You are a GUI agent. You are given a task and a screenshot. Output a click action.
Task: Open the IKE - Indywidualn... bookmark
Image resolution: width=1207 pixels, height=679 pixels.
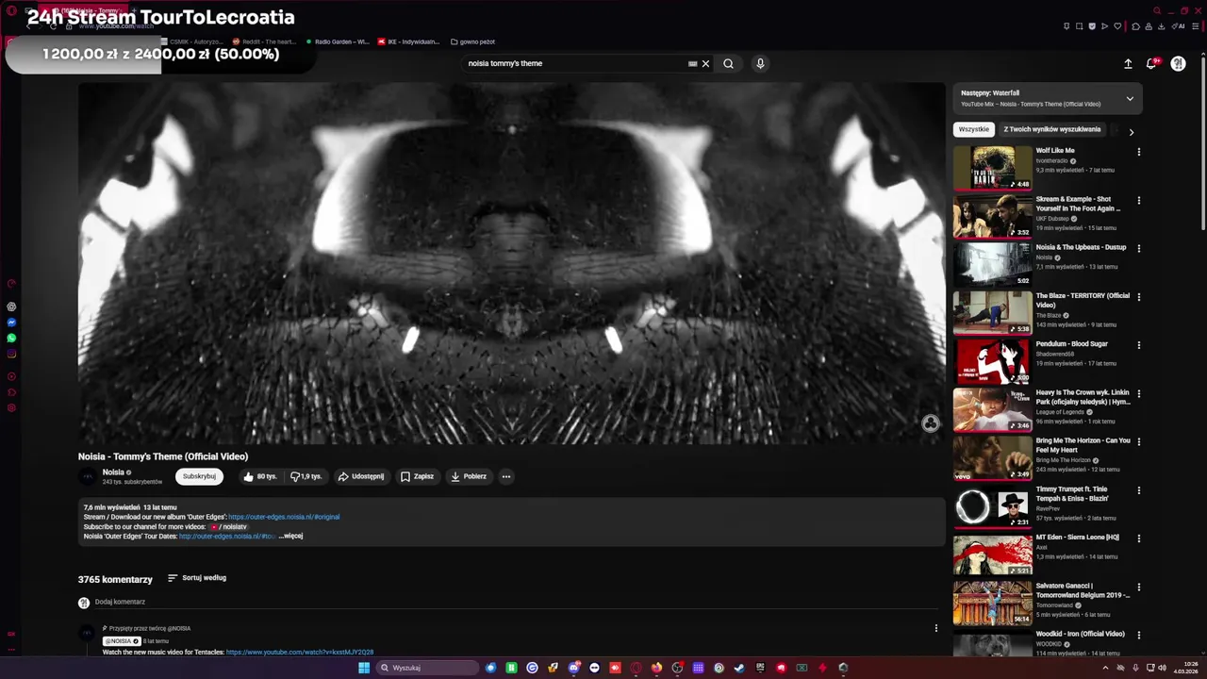(408, 41)
